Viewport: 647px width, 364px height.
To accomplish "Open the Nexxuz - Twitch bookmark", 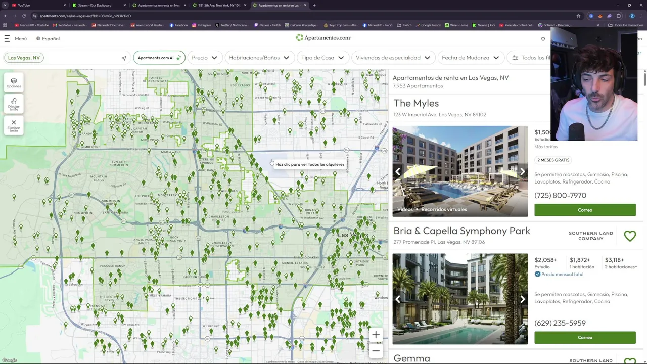I will (268, 25).
